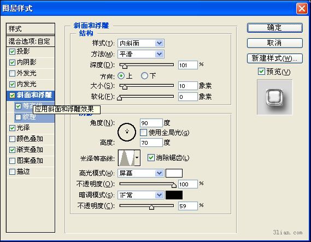Click the gloss contour curve thumbnail
Screen dimensions: 311x242
tap(126, 158)
